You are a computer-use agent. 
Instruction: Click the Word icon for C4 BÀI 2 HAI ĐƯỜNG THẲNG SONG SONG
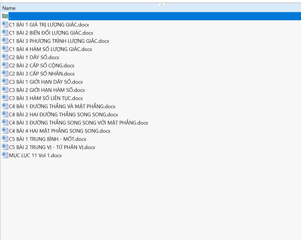[x=5, y=114]
